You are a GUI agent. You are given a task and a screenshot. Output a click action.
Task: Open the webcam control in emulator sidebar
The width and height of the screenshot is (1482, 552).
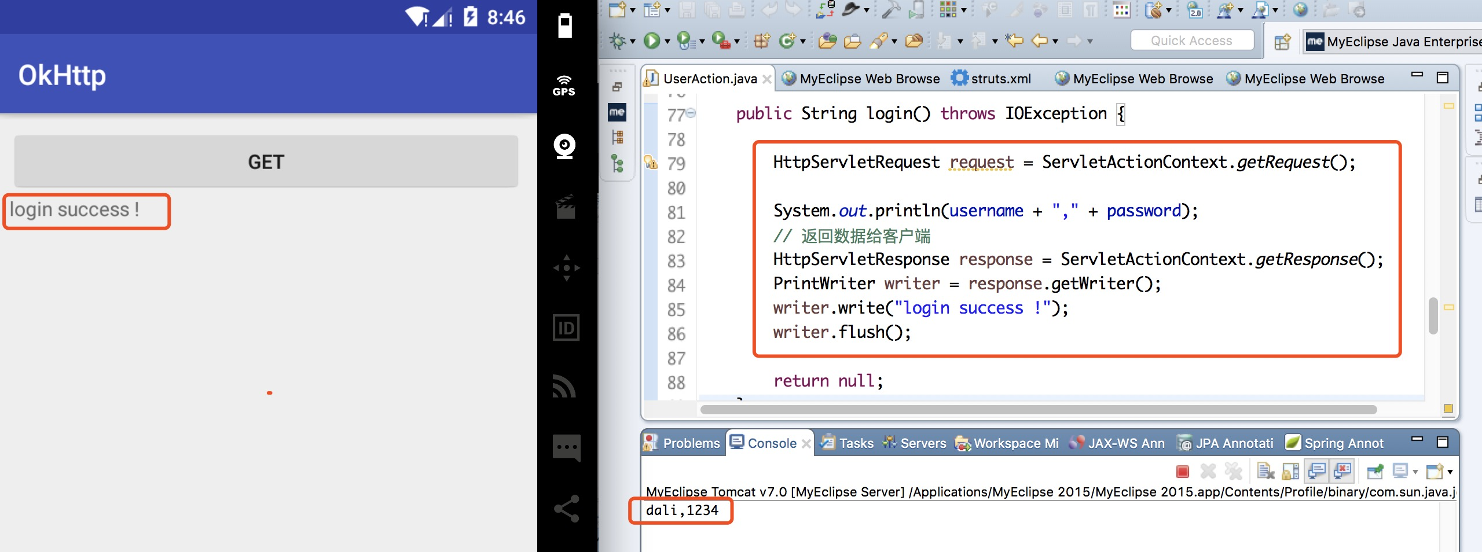tap(564, 146)
